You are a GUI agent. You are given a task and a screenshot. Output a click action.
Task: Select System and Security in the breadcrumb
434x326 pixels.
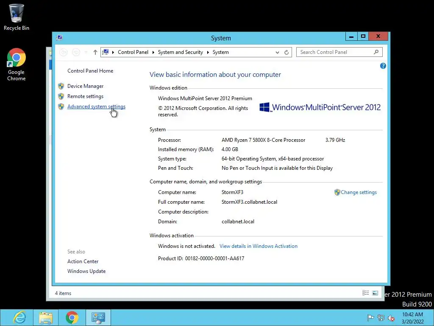coord(181,52)
